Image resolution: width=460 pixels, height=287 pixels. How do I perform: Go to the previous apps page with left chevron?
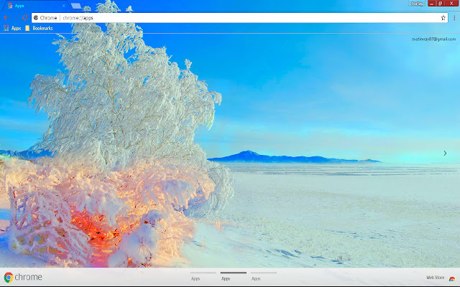(x=15, y=153)
